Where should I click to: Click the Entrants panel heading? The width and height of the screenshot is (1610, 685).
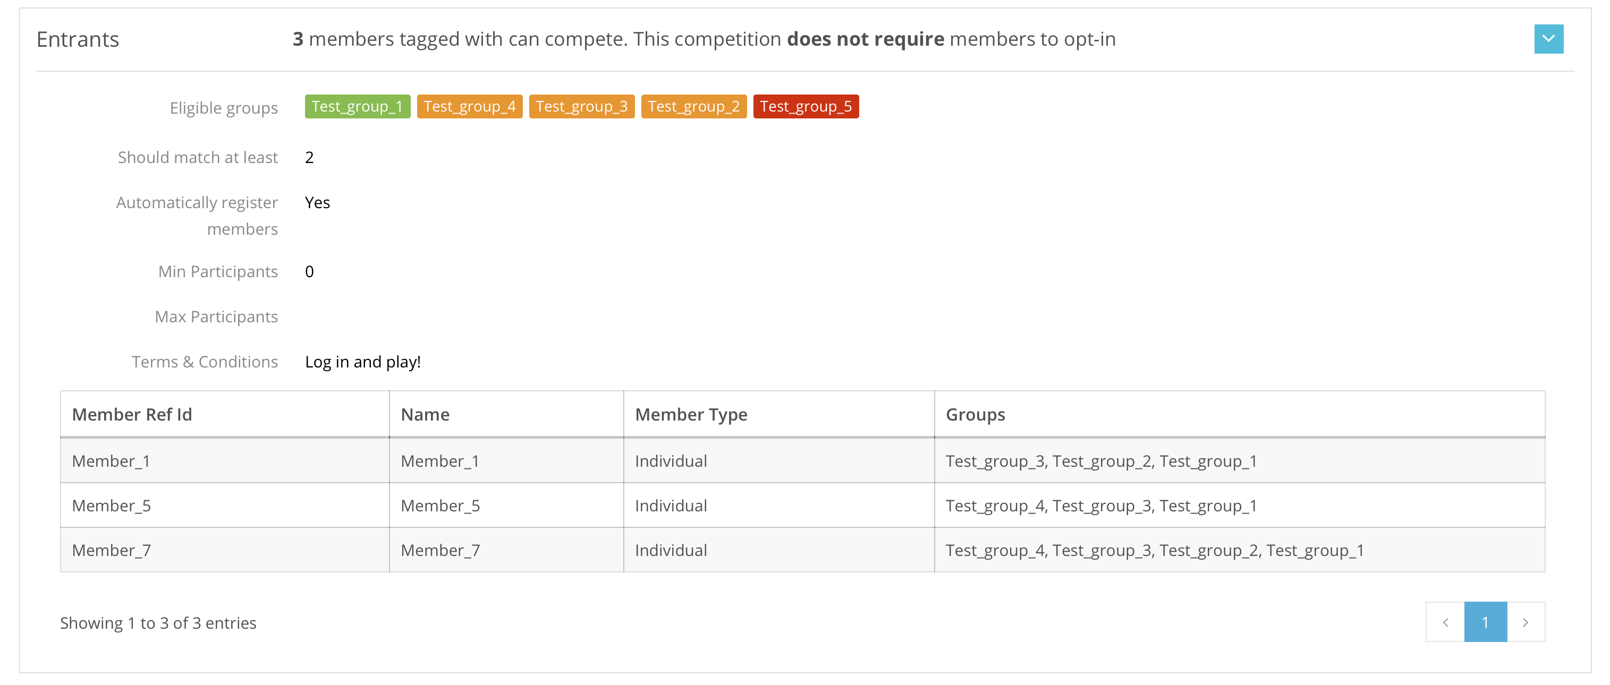78,39
